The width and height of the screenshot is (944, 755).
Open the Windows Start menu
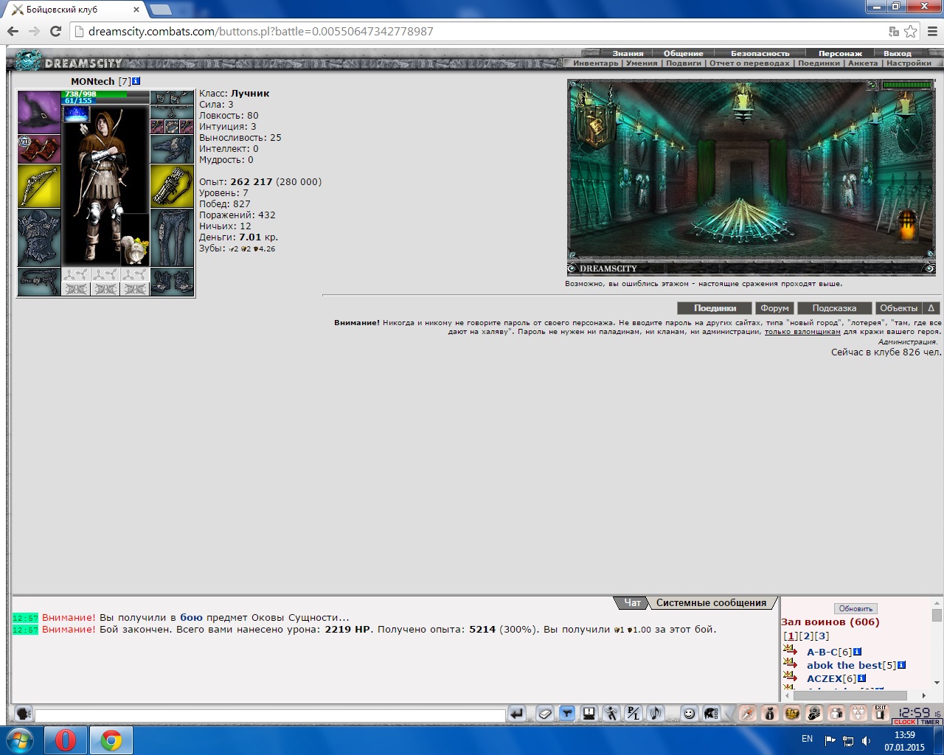(20, 740)
